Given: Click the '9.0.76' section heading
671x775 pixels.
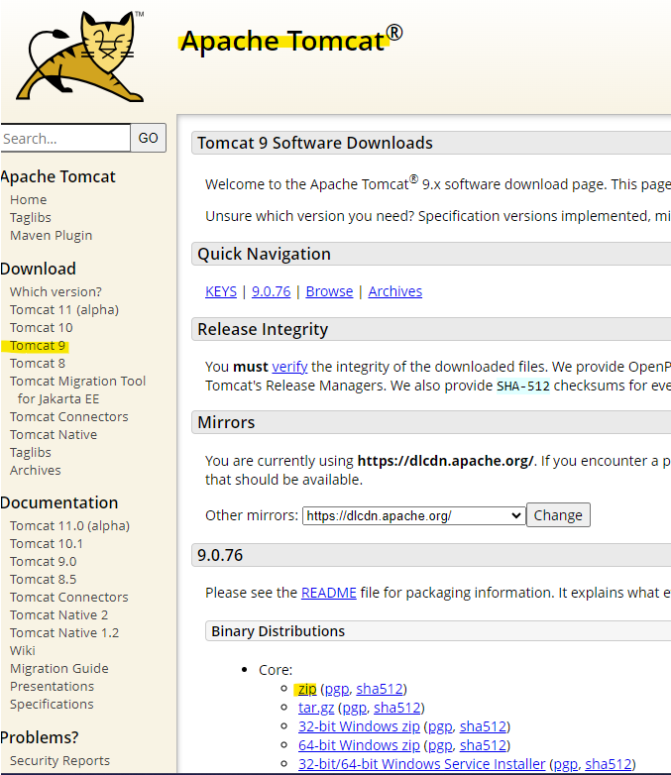Looking at the screenshot, I should pos(220,555).
